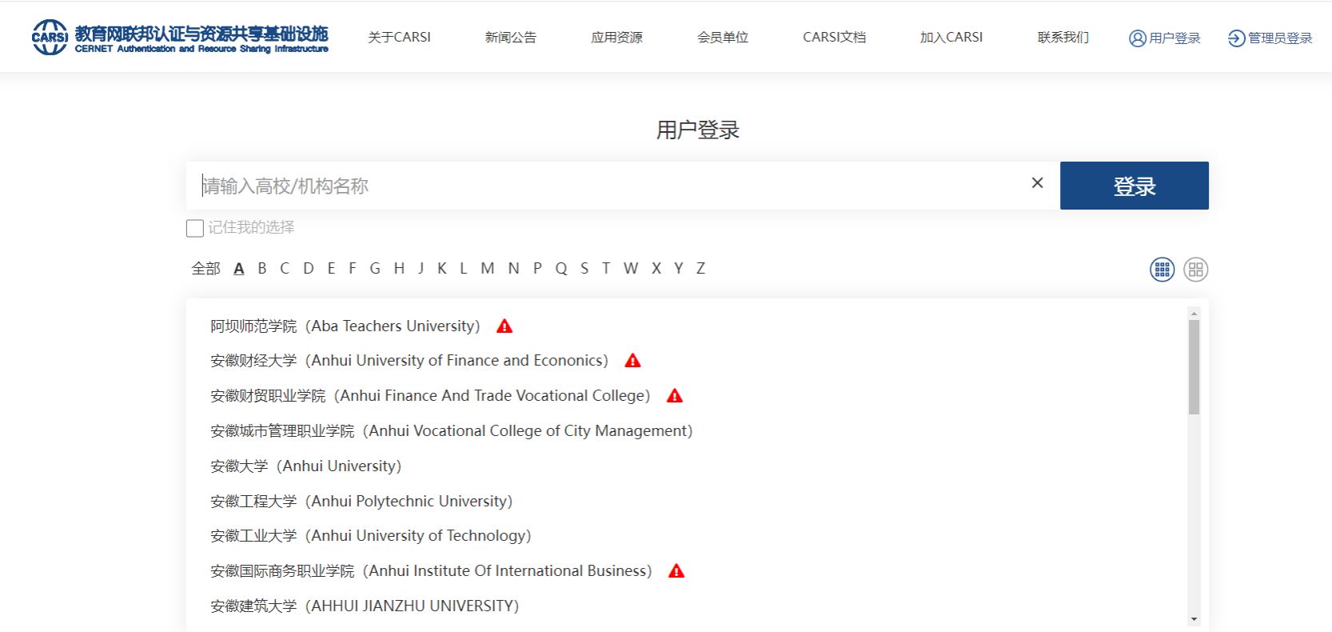Clear the search field with the X icon
Image resolution: width=1332 pixels, height=632 pixels.
[1037, 183]
